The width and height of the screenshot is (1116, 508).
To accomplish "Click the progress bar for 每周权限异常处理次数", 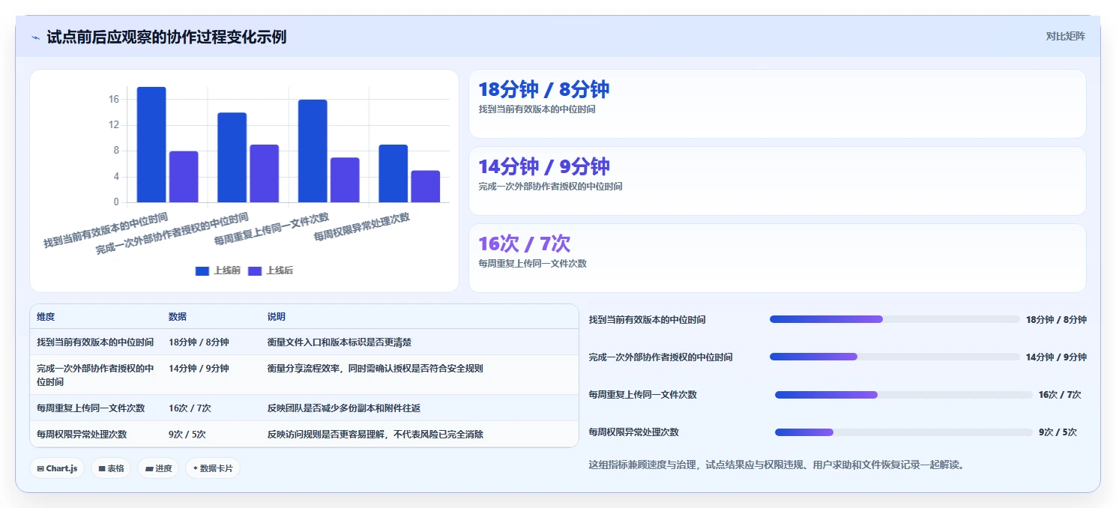I will (903, 432).
